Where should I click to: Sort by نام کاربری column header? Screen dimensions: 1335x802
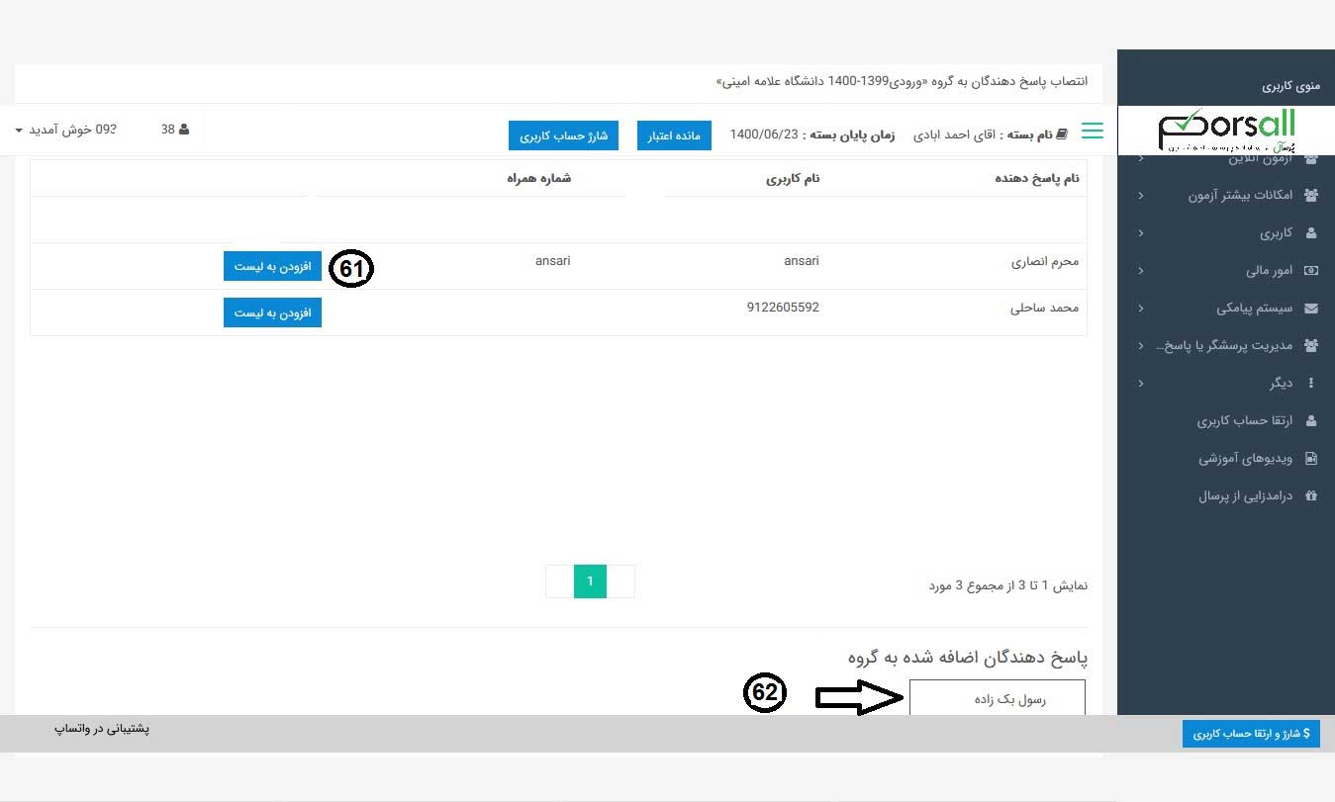pos(793,179)
